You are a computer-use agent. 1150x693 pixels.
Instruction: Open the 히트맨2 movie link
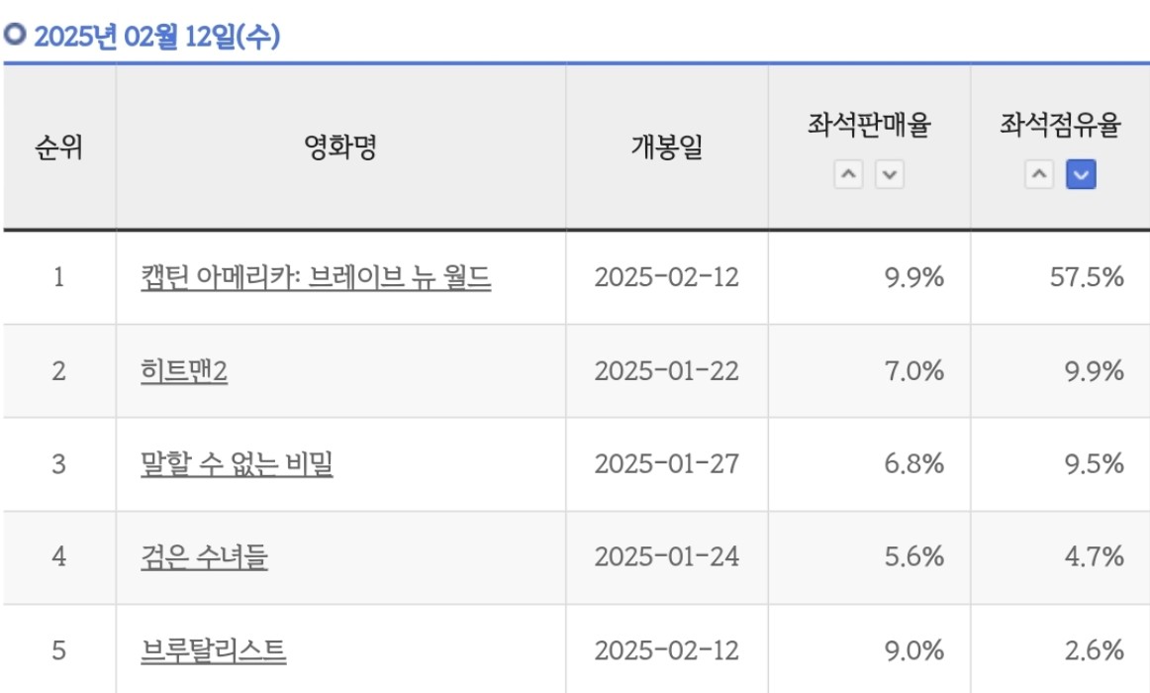click(x=184, y=371)
